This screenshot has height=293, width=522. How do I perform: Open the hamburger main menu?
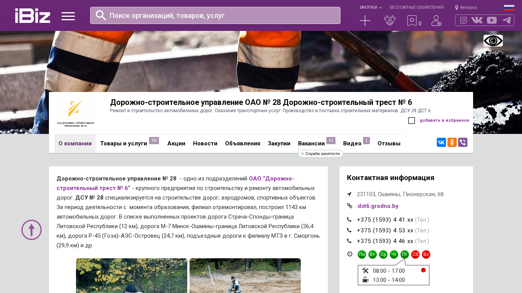[68, 16]
